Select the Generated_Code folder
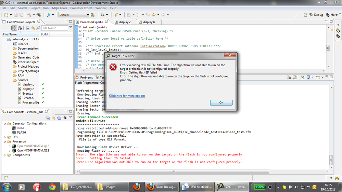 [x=28, y=57]
